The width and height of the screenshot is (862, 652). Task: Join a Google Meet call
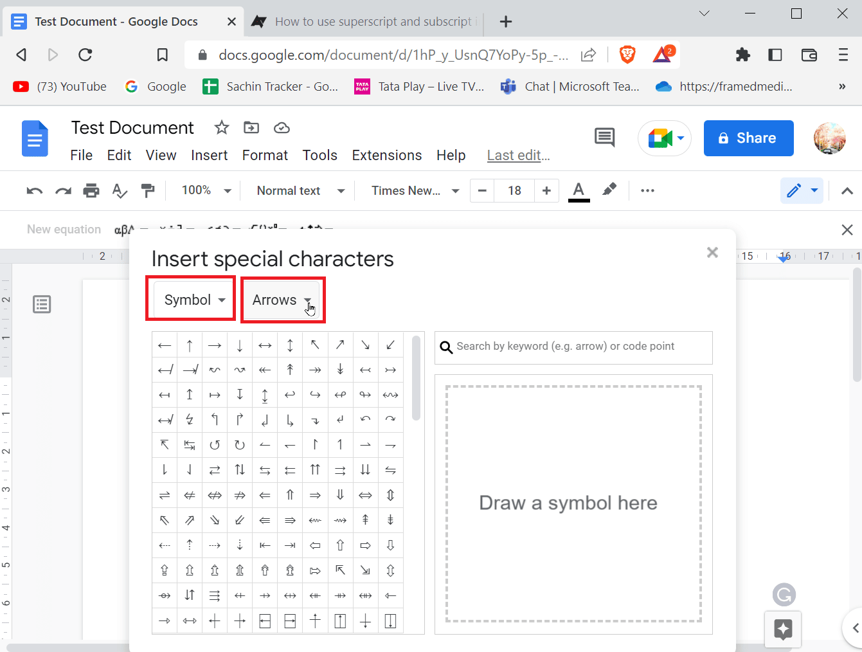[x=660, y=138]
